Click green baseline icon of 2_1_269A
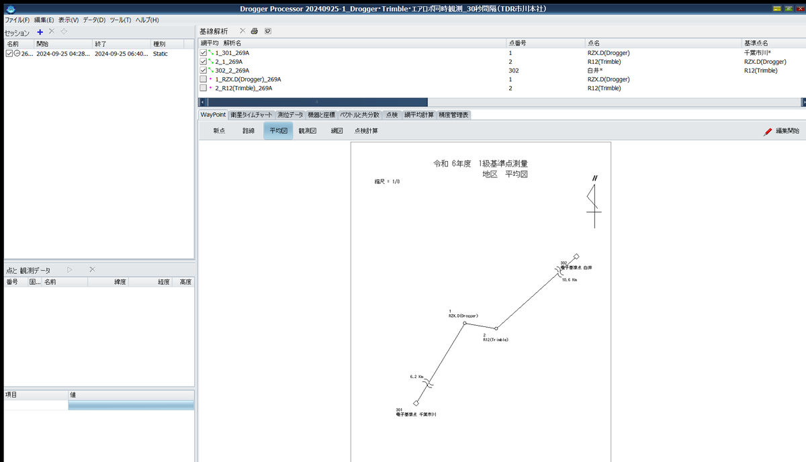Viewport: 806px width, 462px height. [x=212, y=61]
